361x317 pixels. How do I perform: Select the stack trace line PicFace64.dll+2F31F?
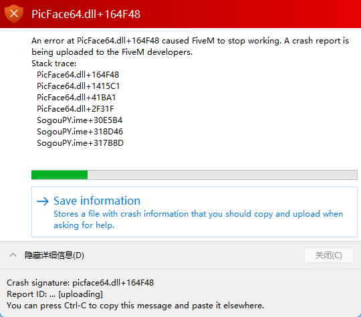[76, 109]
